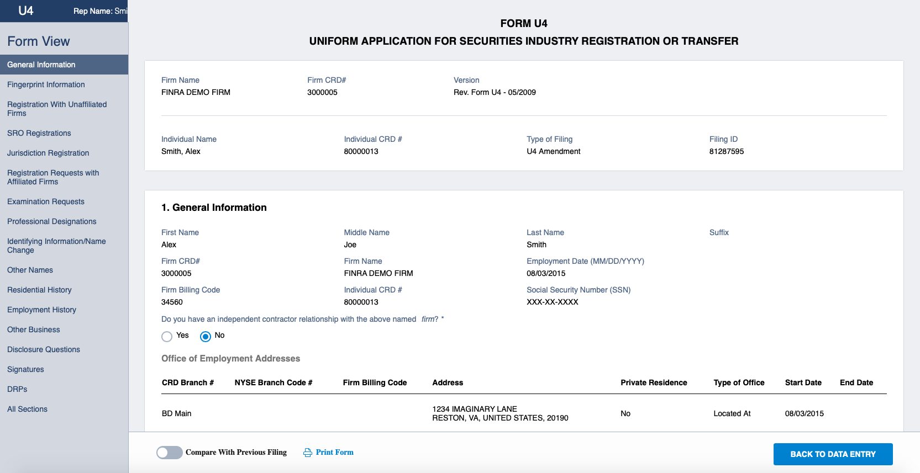Click the BD Main branch row
This screenshot has height=473, width=920.
pyautogui.click(x=177, y=413)
